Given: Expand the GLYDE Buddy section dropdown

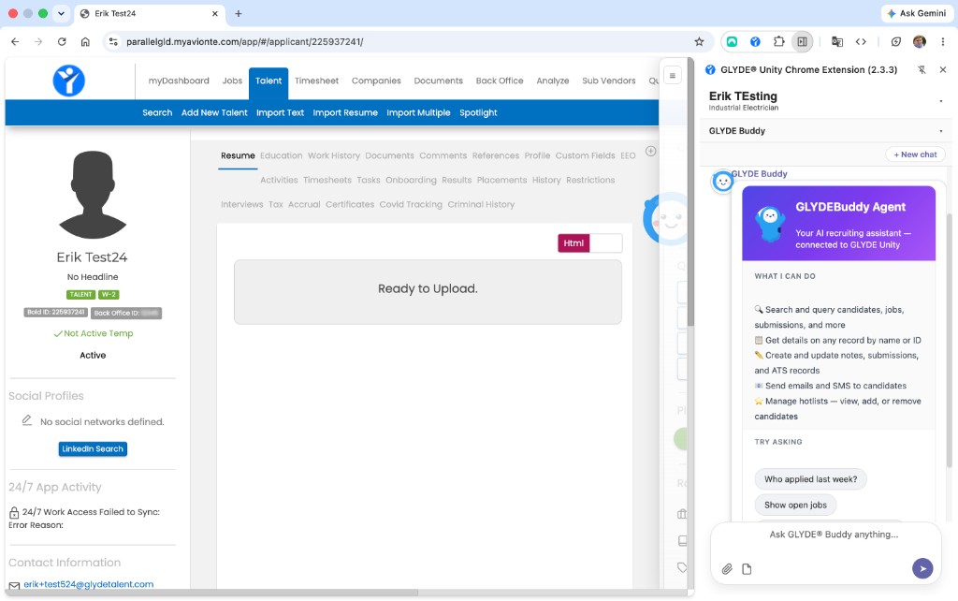Looking at the screenshot, I should [940, 131].
